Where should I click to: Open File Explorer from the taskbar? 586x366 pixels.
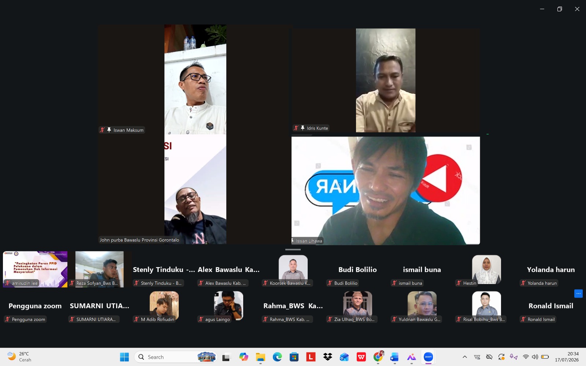click(260, 357)
